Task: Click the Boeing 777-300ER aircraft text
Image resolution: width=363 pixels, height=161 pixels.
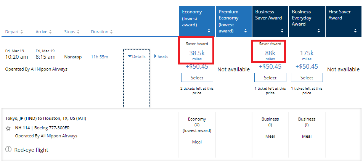Action: pyautogui.click(x=53, y=128)
